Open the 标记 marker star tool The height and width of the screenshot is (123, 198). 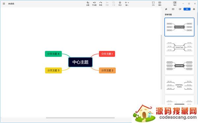(120, 4)
